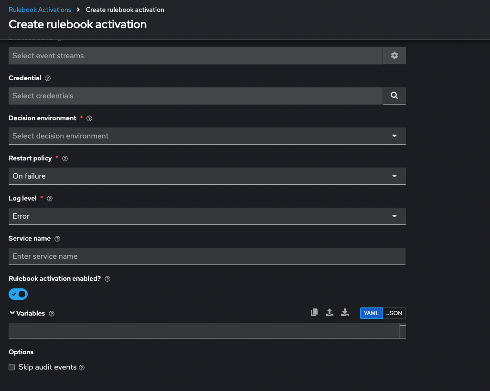This screenshot has height=391, width=490.
Task: Click the Service name input field
Action: (207, 256)
